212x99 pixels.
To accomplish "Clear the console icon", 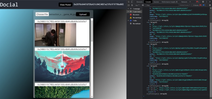I will pos(132,5).
